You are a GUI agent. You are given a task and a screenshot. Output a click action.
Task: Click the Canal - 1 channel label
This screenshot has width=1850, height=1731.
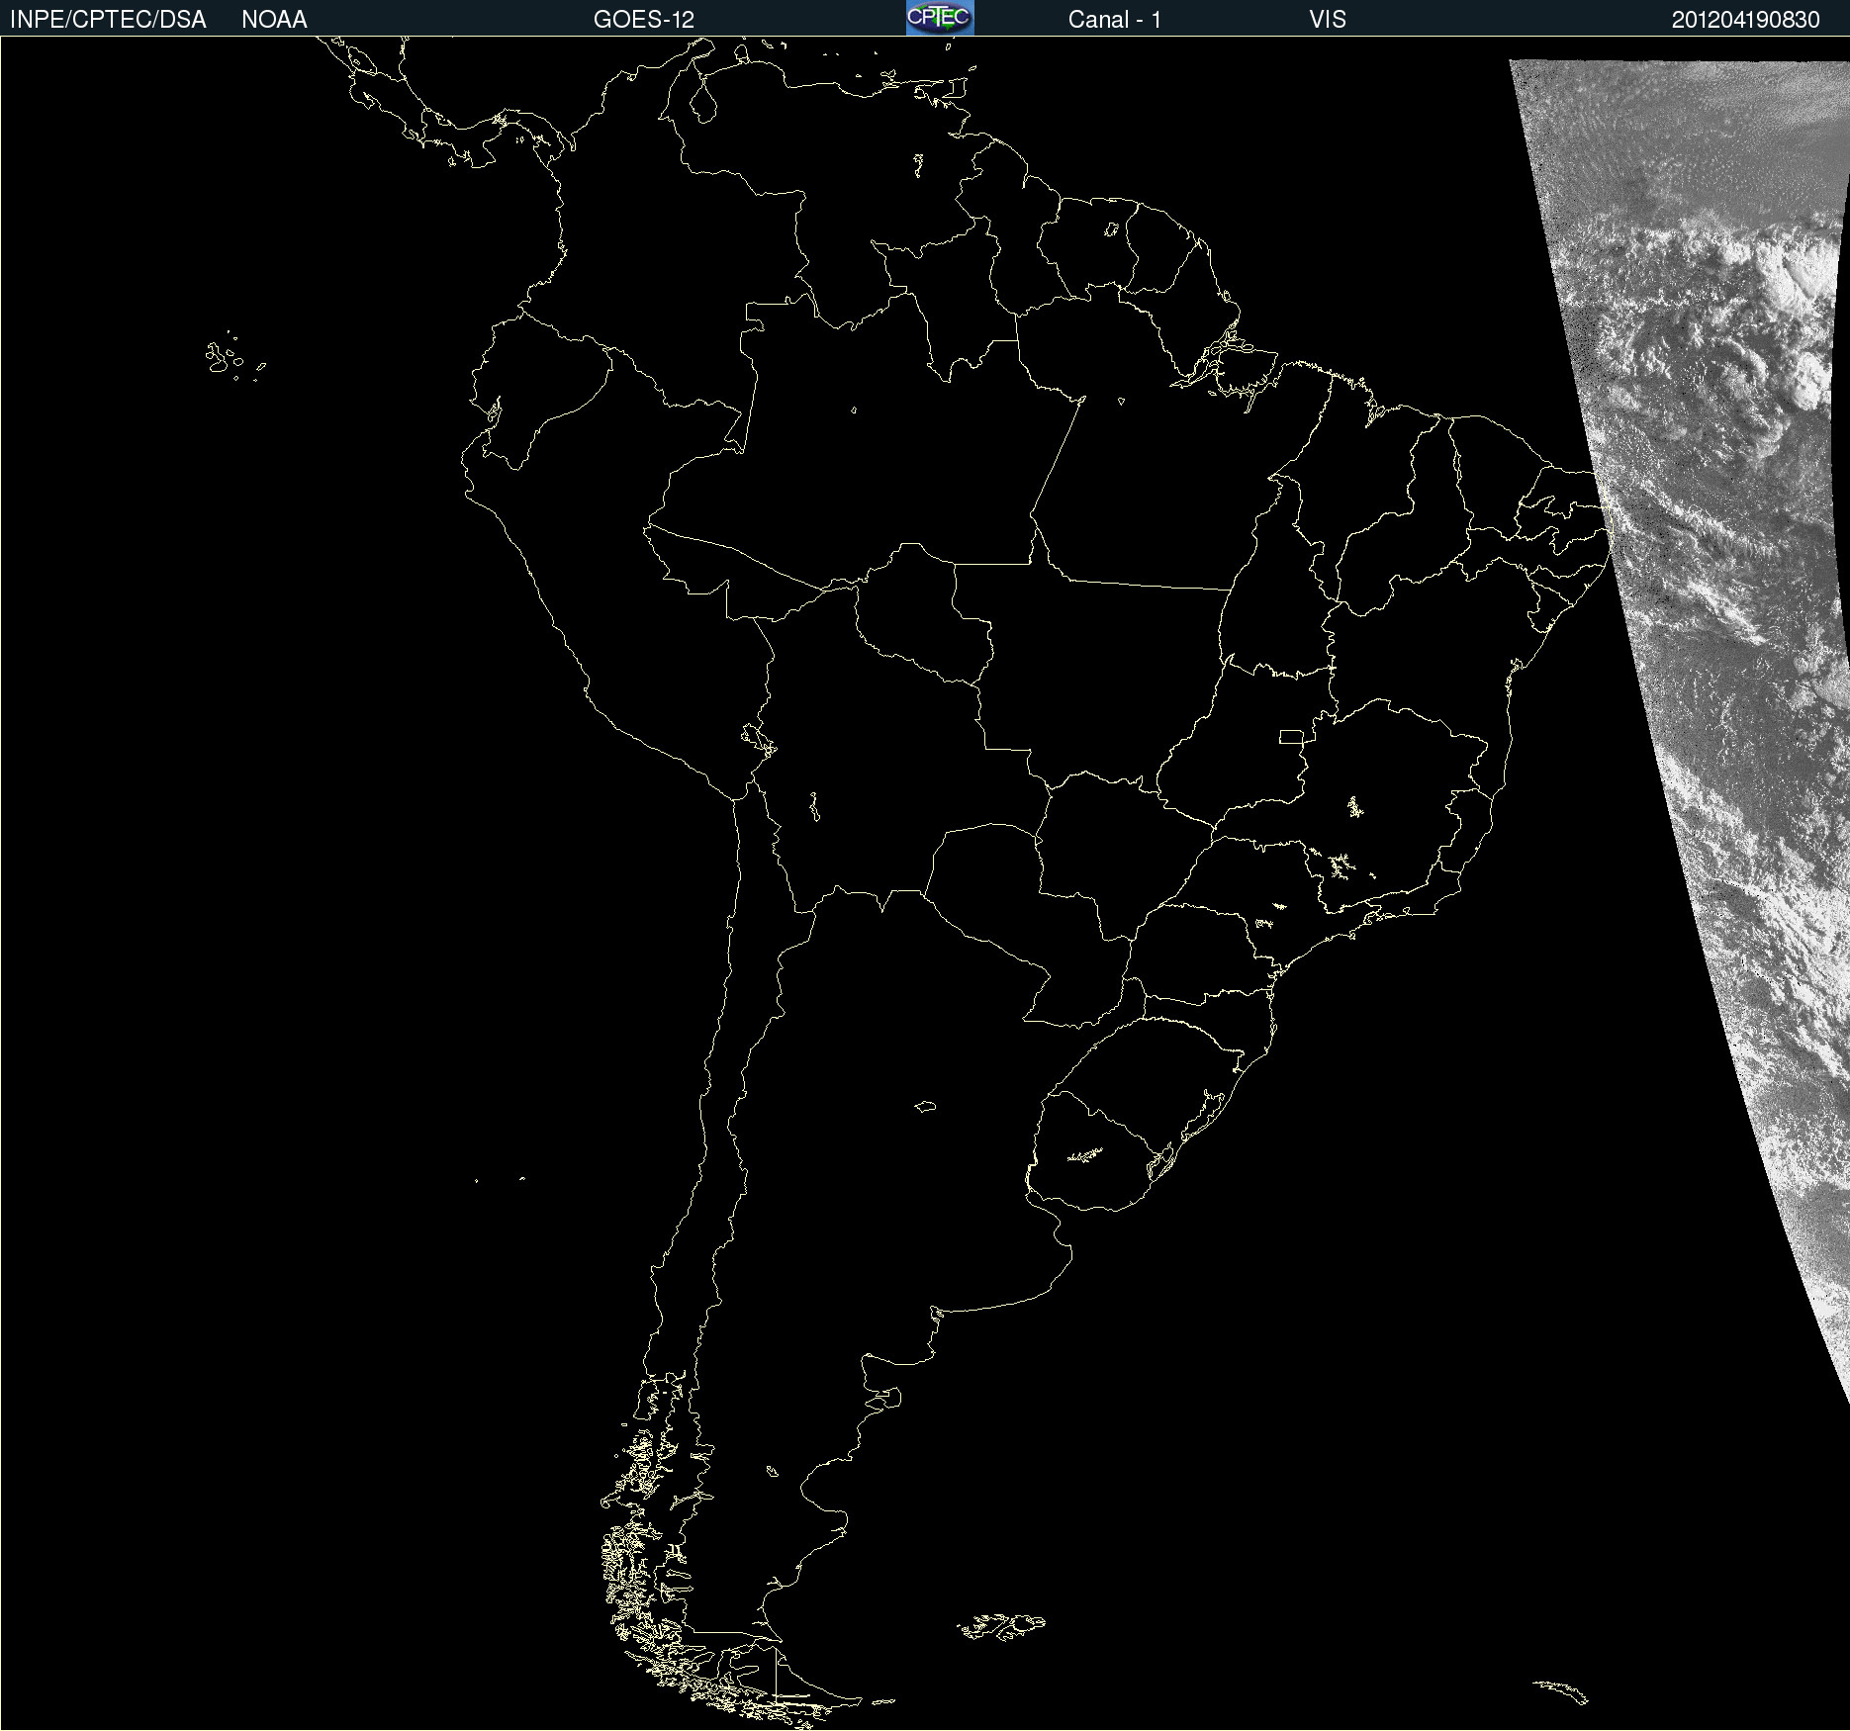(1115, 20)
